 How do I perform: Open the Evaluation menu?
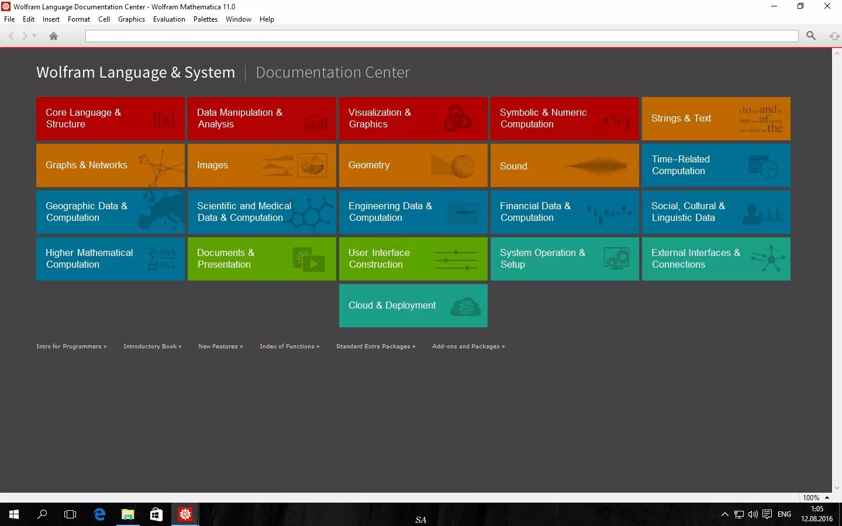169,19
